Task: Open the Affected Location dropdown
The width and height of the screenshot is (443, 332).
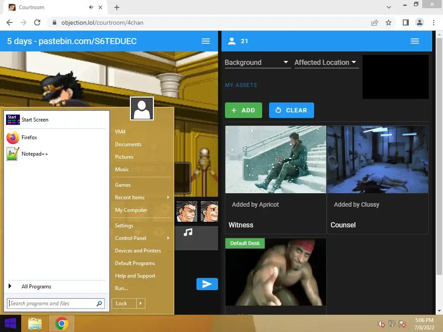Action: coord(327,62)
